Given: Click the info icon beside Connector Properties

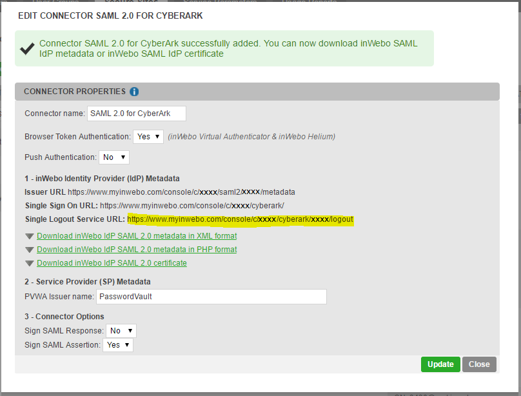Looking at the screenshot, I should point(134,92).
